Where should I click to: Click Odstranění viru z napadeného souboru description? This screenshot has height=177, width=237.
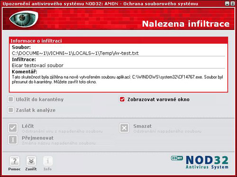click(62, 131)
